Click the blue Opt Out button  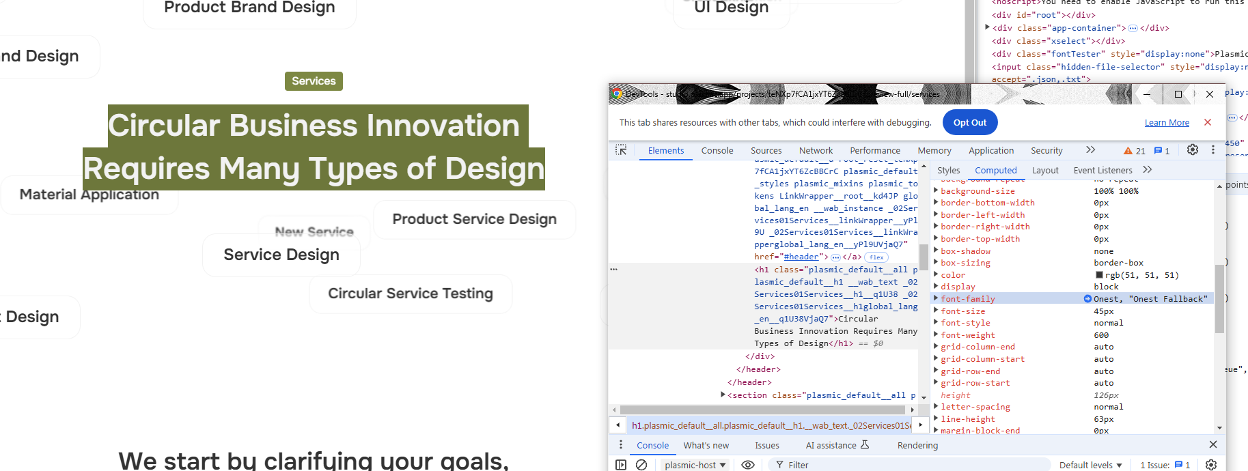pos(970,123)
